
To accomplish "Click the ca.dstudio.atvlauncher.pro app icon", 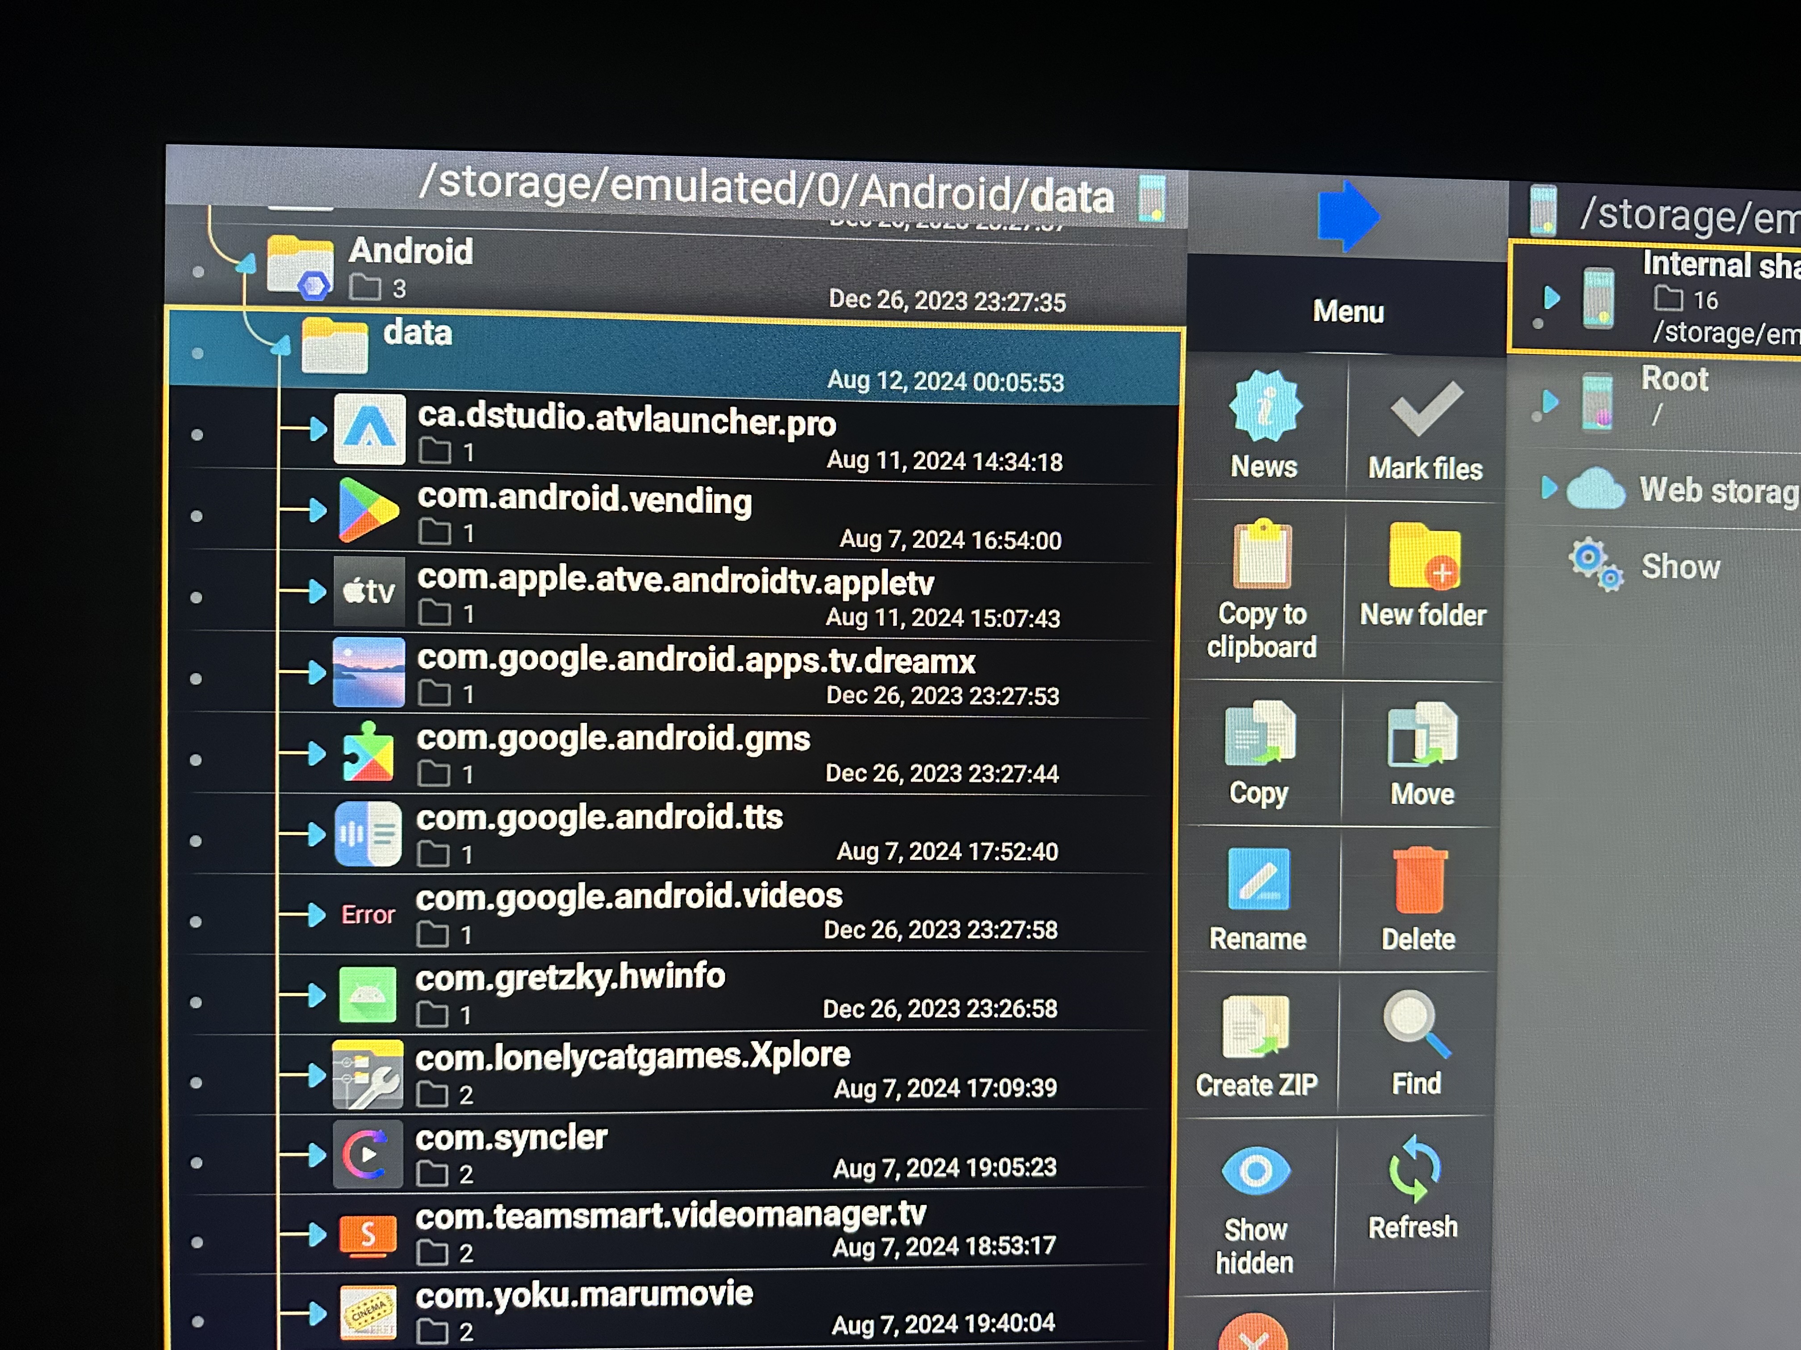I will [x=370, y=429].
